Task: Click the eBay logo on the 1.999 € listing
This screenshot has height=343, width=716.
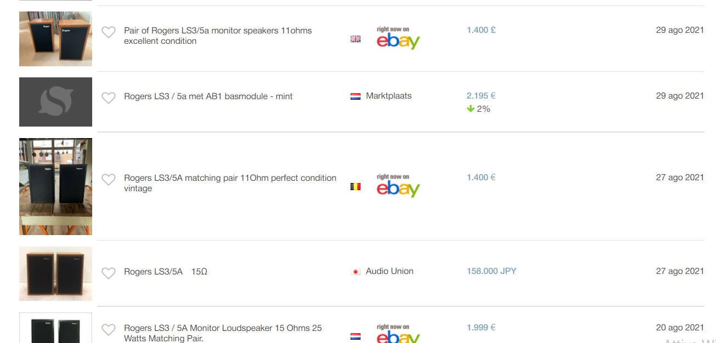Action: 398,334
